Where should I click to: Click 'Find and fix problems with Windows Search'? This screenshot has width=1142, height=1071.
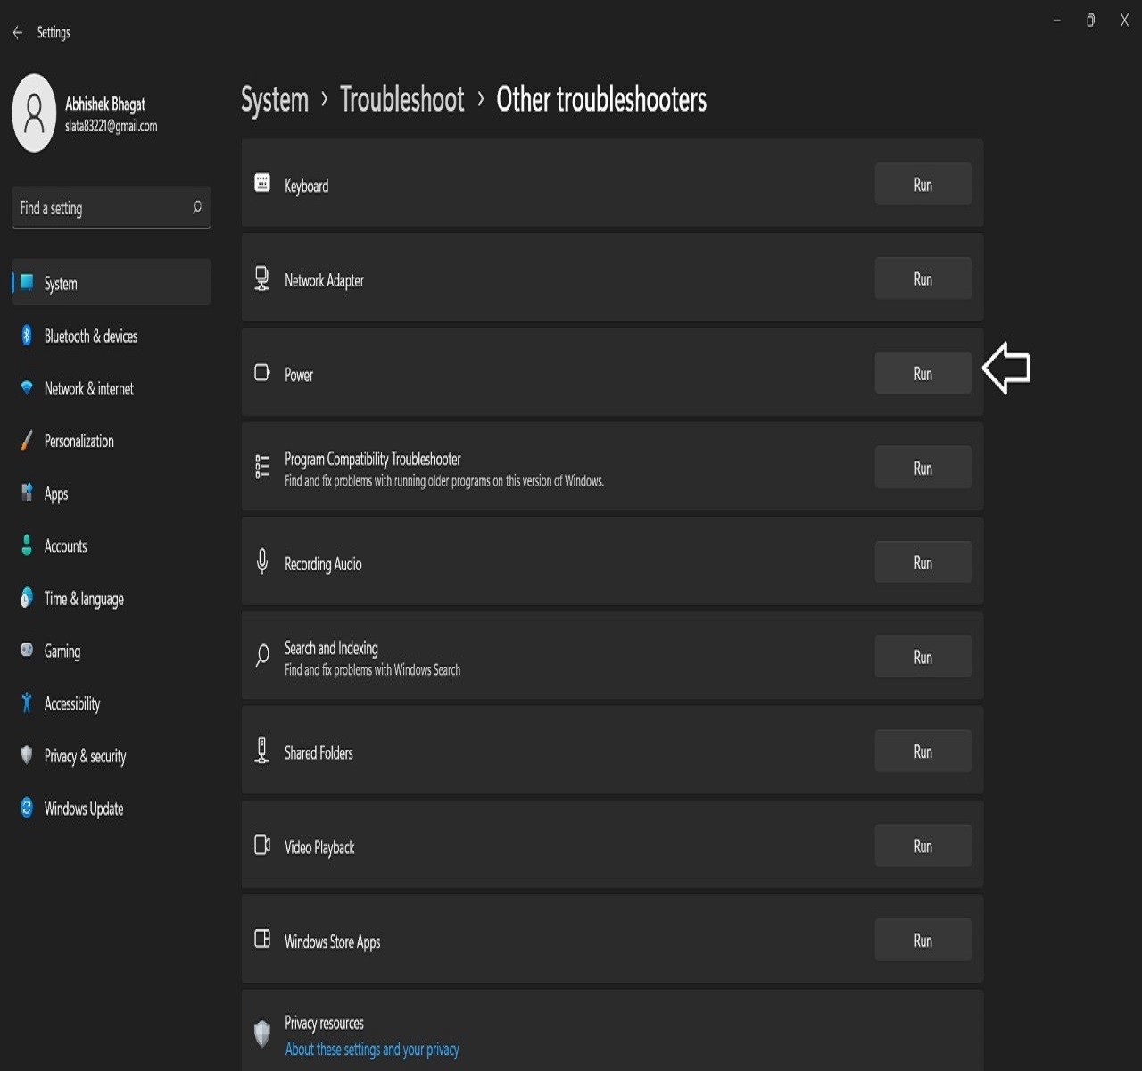tap(373, 669)
